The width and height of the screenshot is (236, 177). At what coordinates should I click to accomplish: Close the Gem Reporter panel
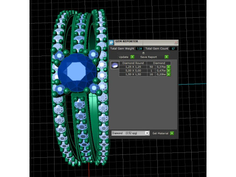pos(176,42)
